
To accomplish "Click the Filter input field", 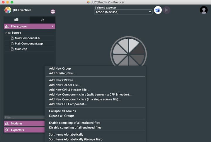I will pyautogui.click(x=24, y=117).
